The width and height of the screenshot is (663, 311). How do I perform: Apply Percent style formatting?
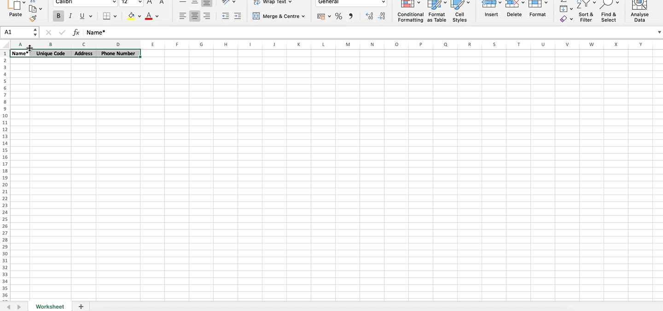pyautogui.click(x=338, y=16)
